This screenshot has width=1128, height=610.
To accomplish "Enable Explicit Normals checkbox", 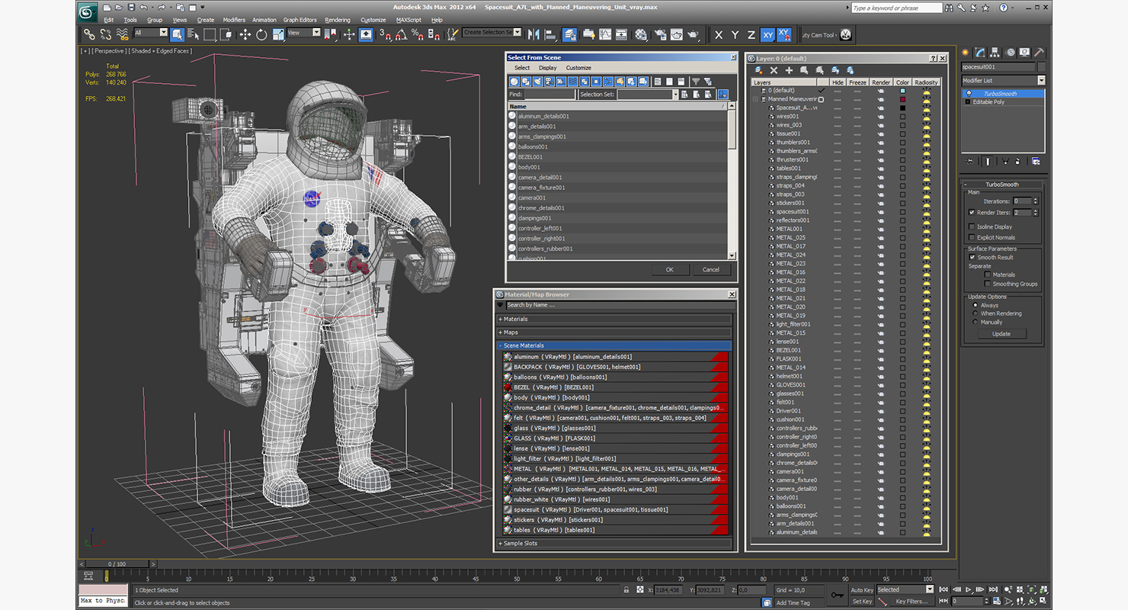I will coord(972,237).
